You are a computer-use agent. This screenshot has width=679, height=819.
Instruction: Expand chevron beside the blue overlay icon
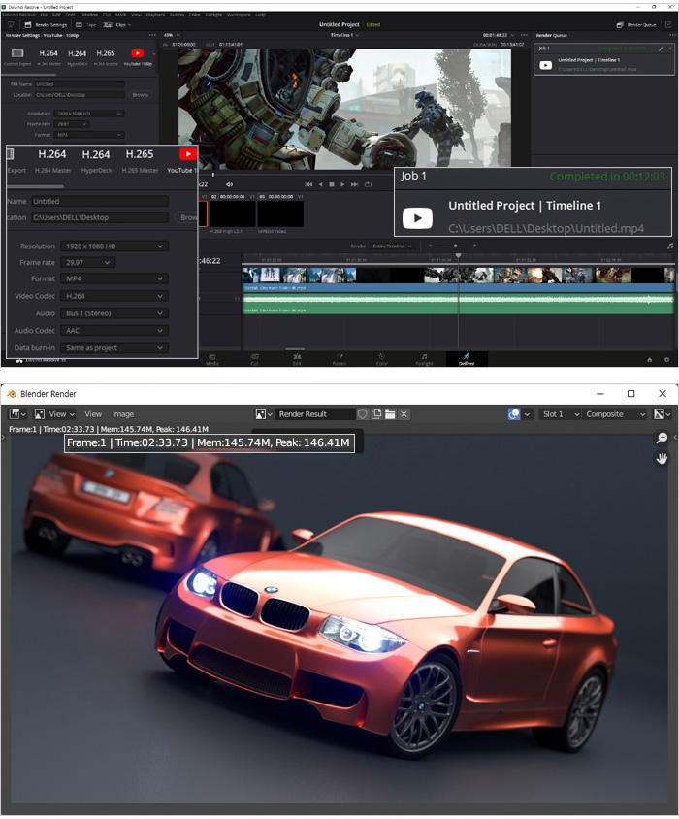(527, 414)
